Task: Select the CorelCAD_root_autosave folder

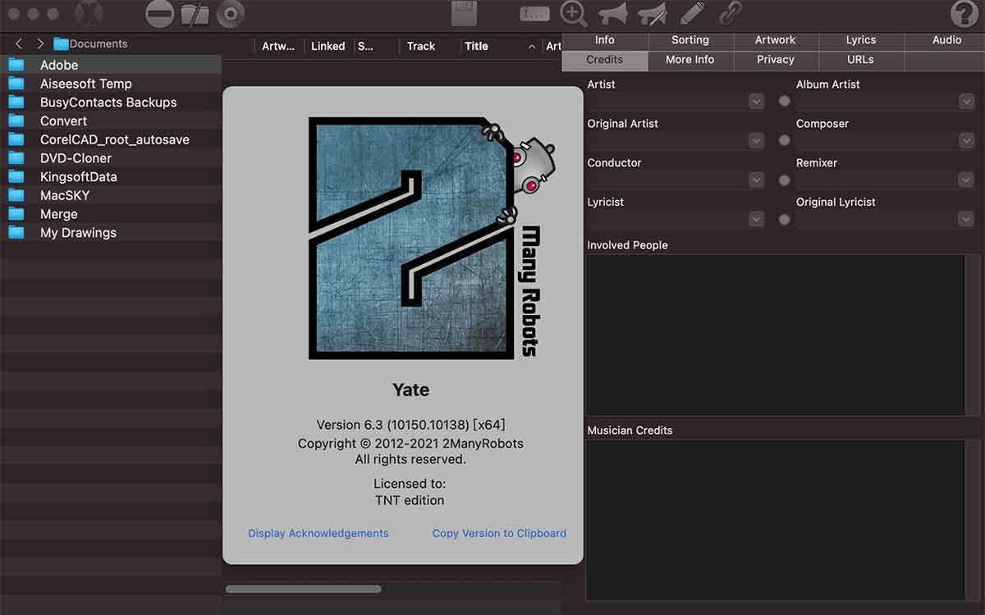Action: (x=114, y=139)
